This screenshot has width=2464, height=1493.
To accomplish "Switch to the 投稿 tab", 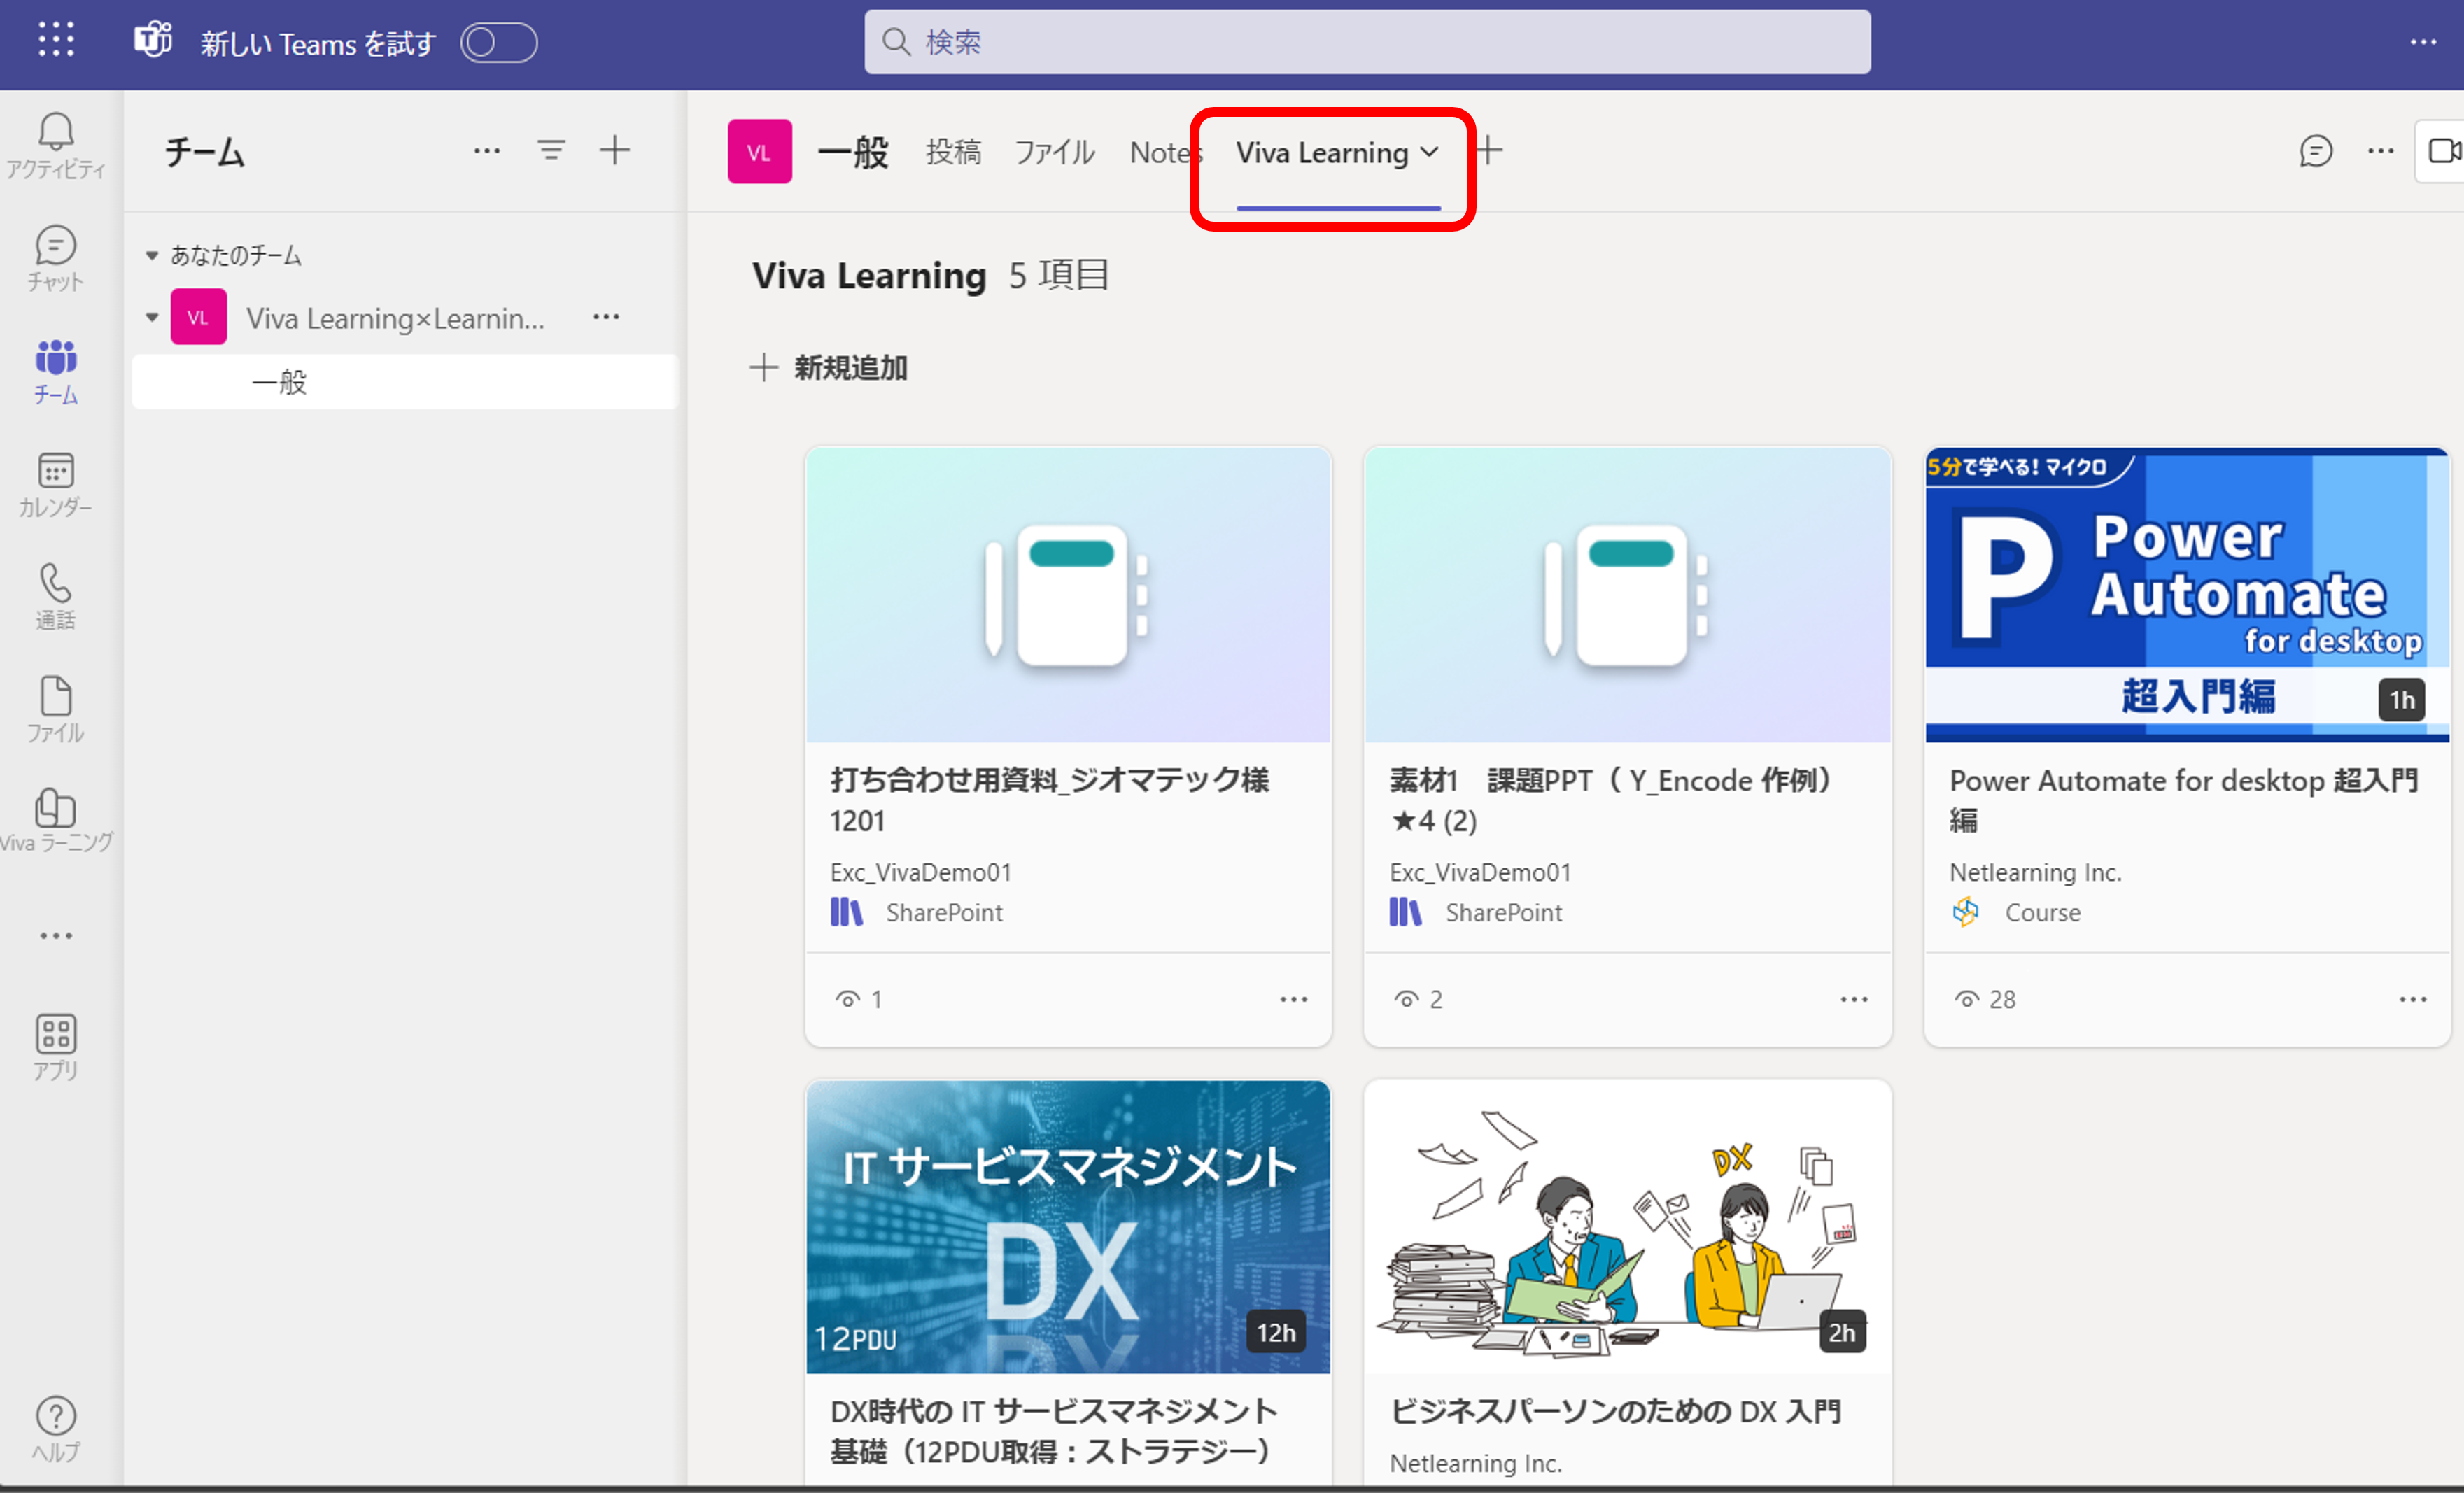I will click(953, 152).
